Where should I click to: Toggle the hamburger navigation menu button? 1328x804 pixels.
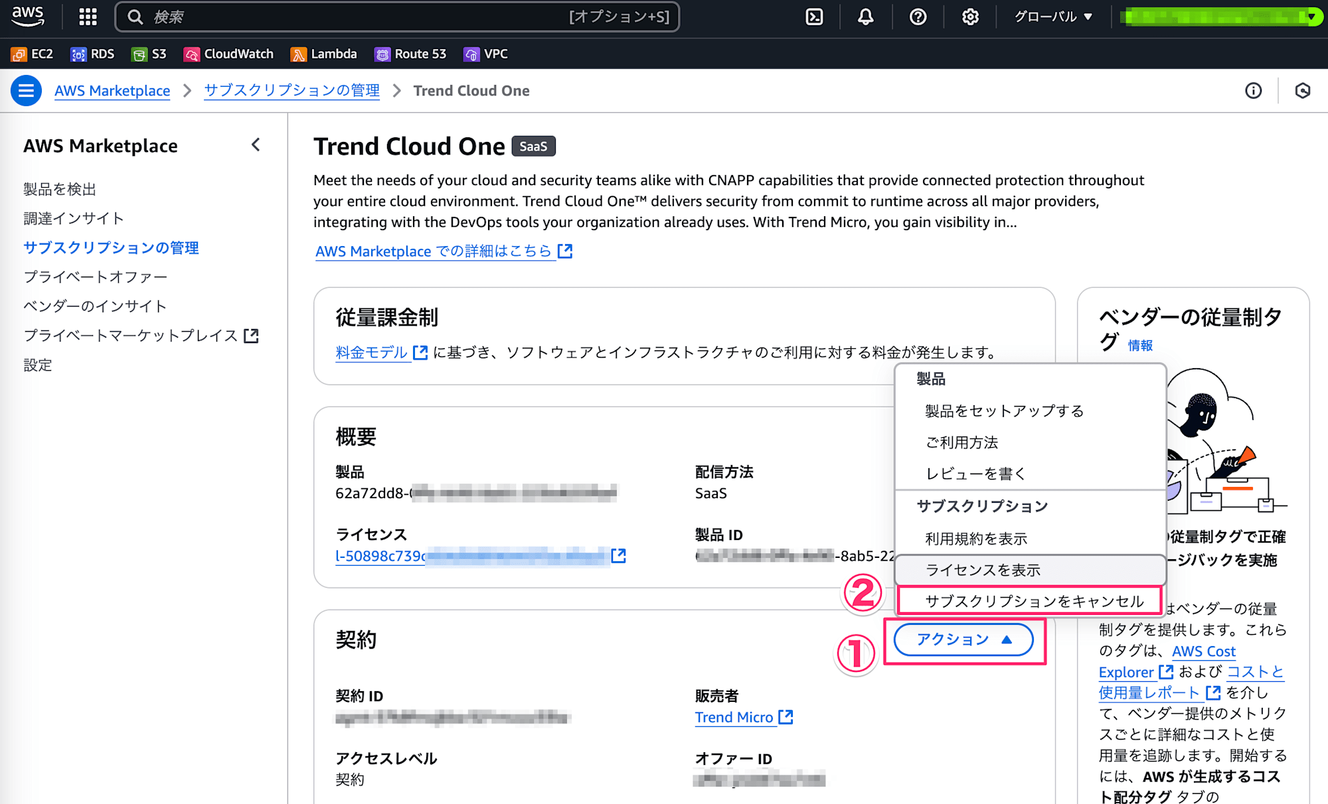click(x=26, y=91)
